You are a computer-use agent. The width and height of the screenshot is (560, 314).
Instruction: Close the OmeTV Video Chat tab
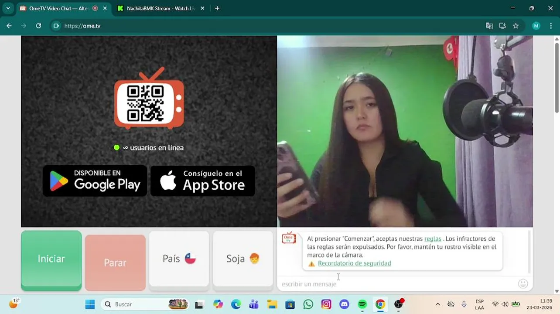click(x=105, y=8)
